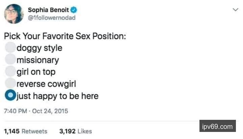243x139 pixels.
Task: View the 1,145 Retweets list
Action: (x=26, y=131)
